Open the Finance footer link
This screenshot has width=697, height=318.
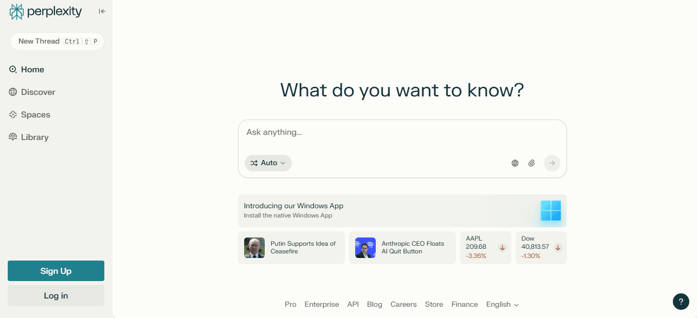click(465, 305)
